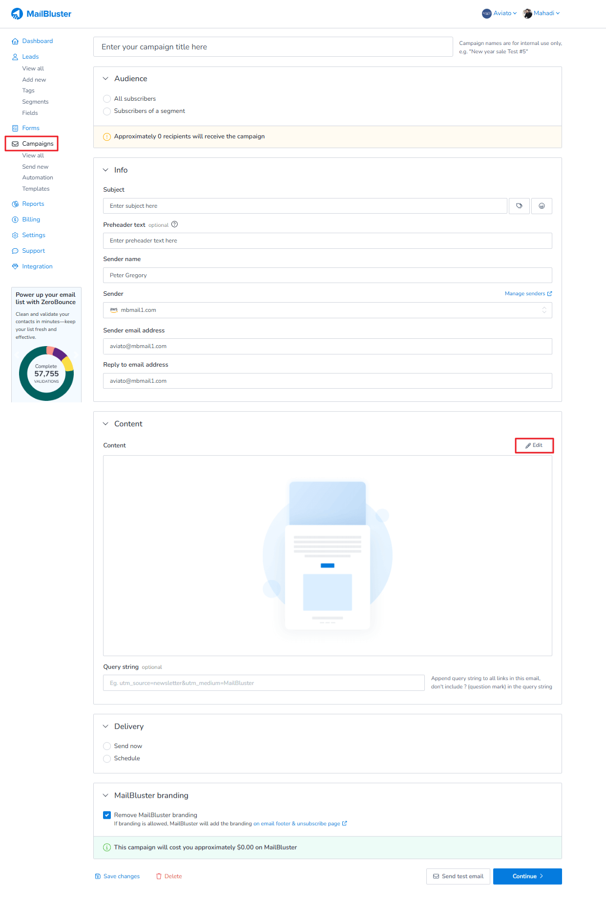Open the emoji picker for Subject
Viewport: 606px width, 901px height.
pyautogui.click(x=542, y=206)
